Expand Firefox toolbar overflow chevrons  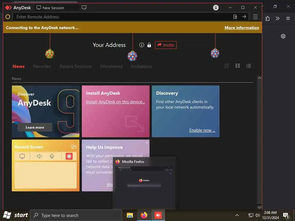click(x=277, y=18)
